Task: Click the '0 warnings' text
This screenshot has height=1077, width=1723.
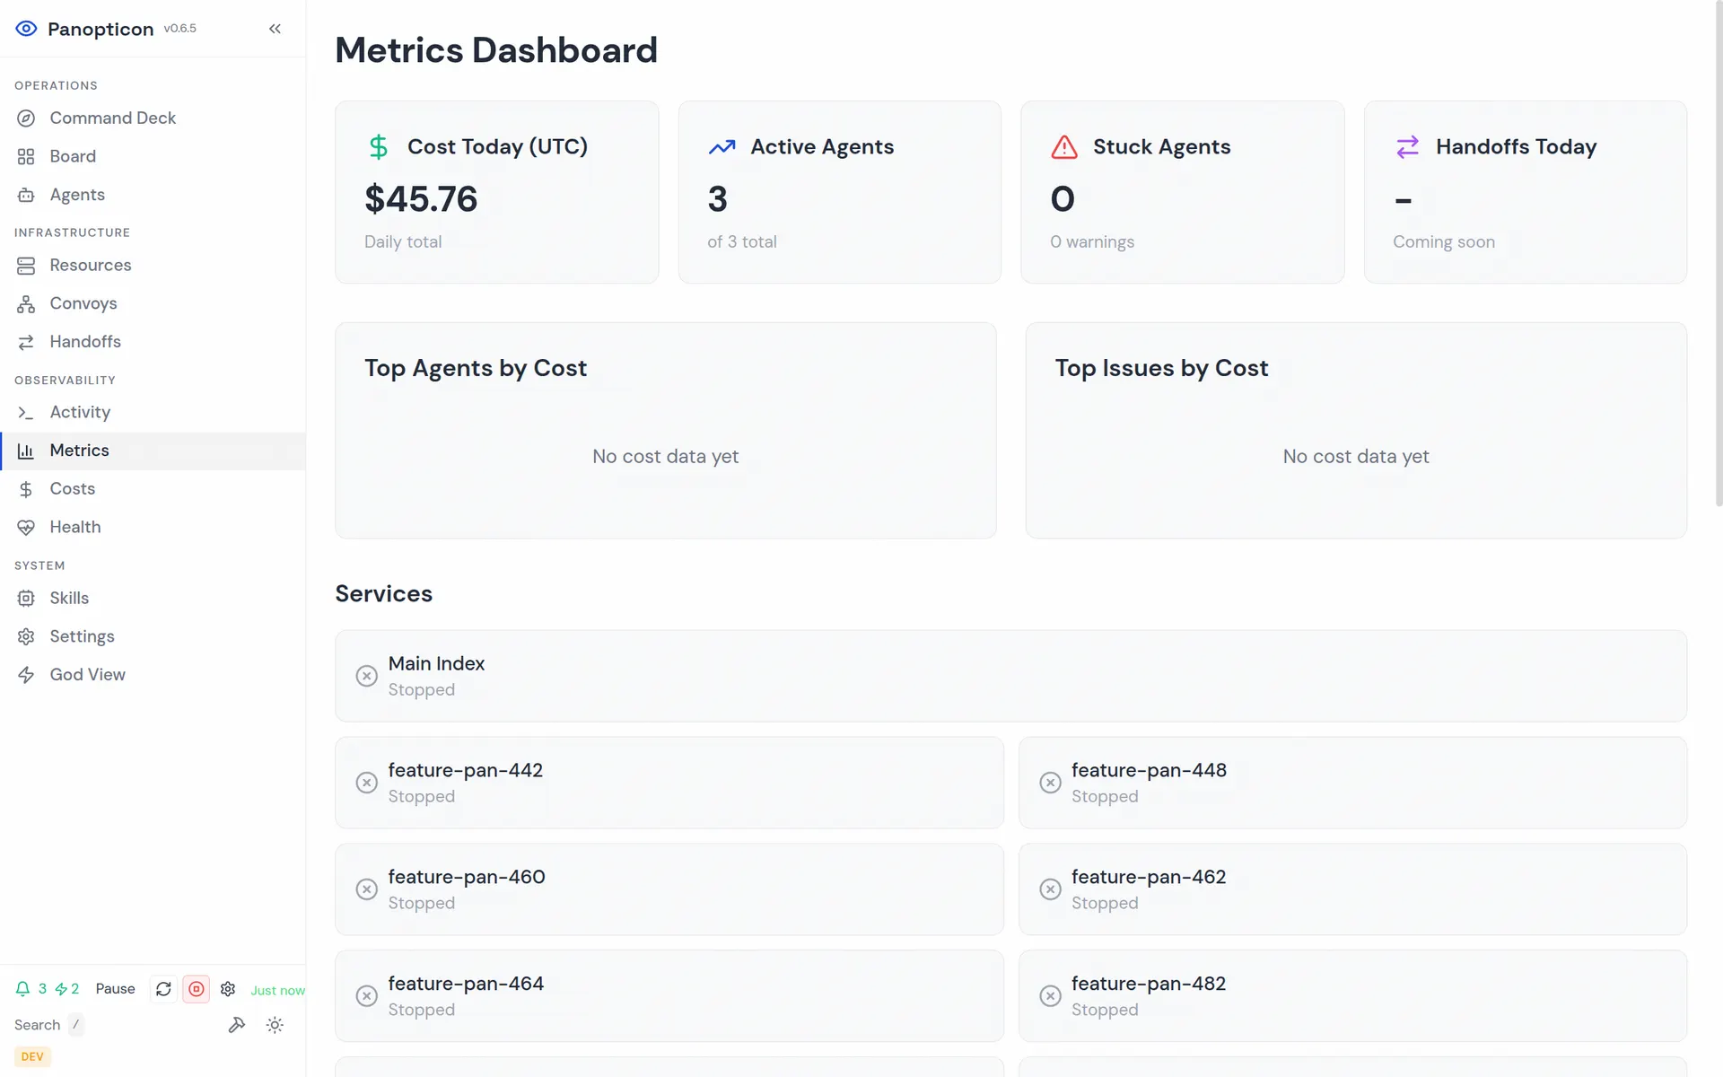Action: tap(1092, 241)
